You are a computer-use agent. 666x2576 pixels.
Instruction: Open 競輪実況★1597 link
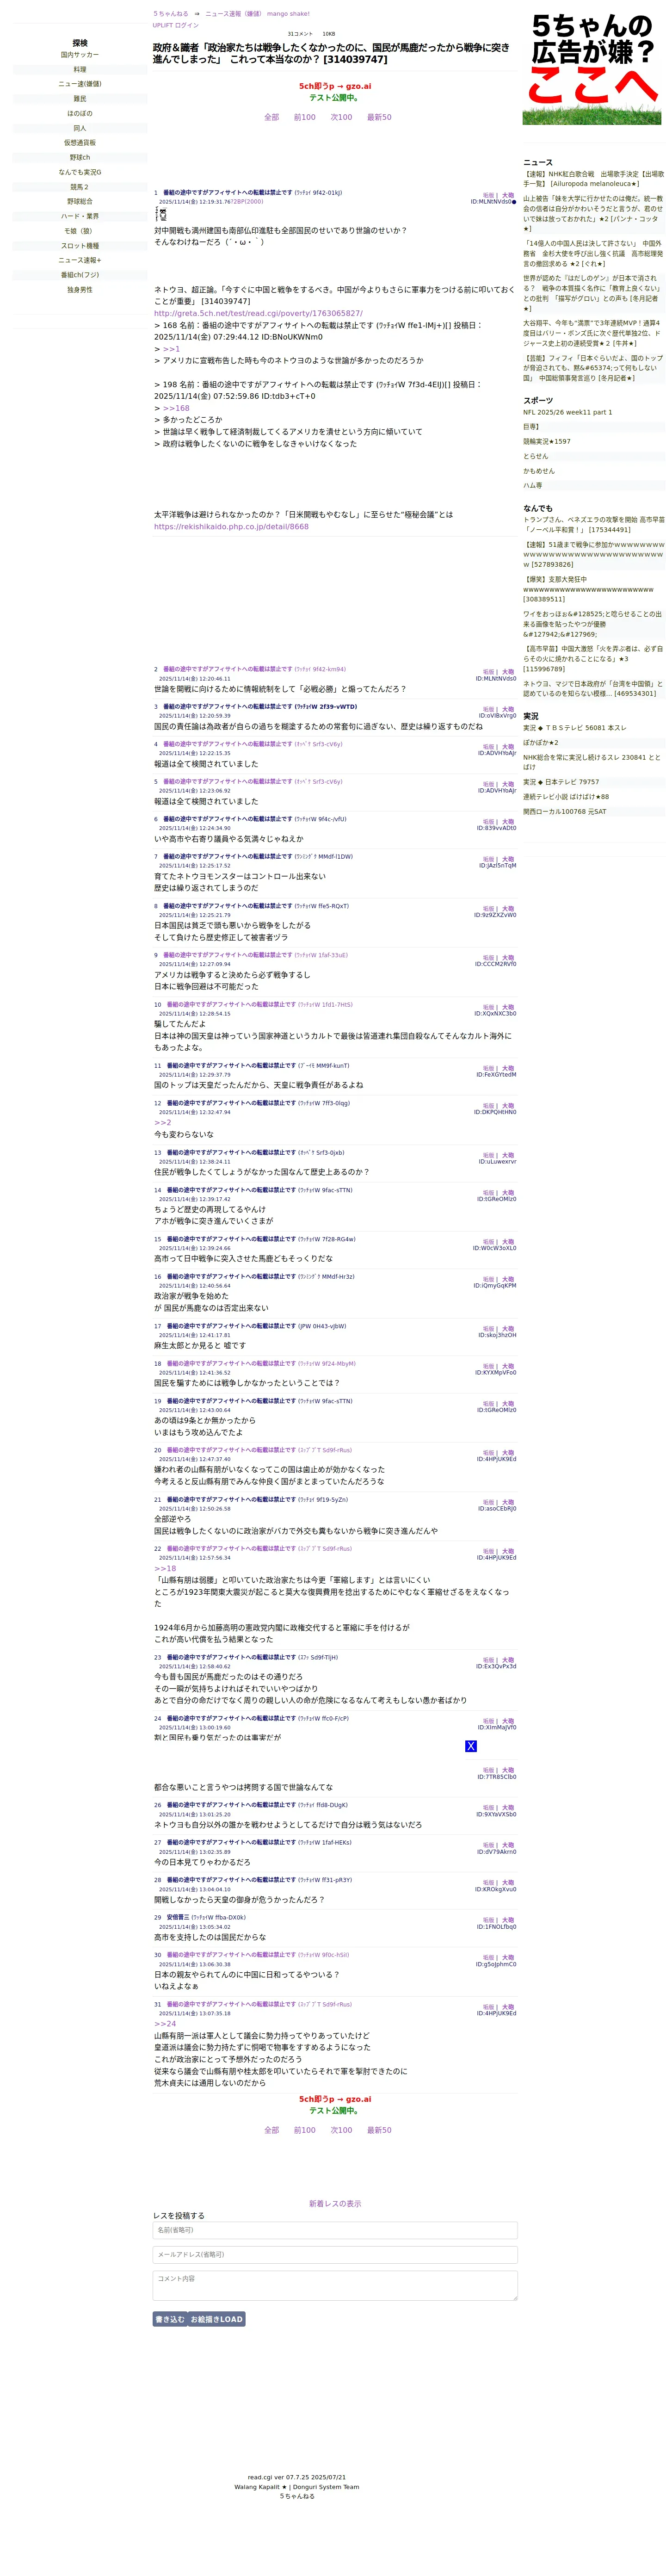tap(547, 441)
